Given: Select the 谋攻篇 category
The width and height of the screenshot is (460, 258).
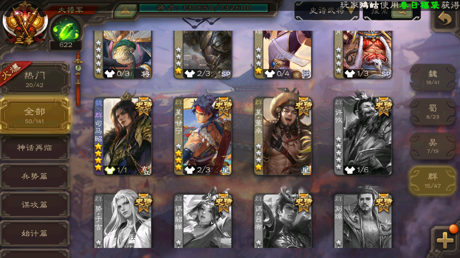Looking at the screenshot, I should (x=35, y=204).
